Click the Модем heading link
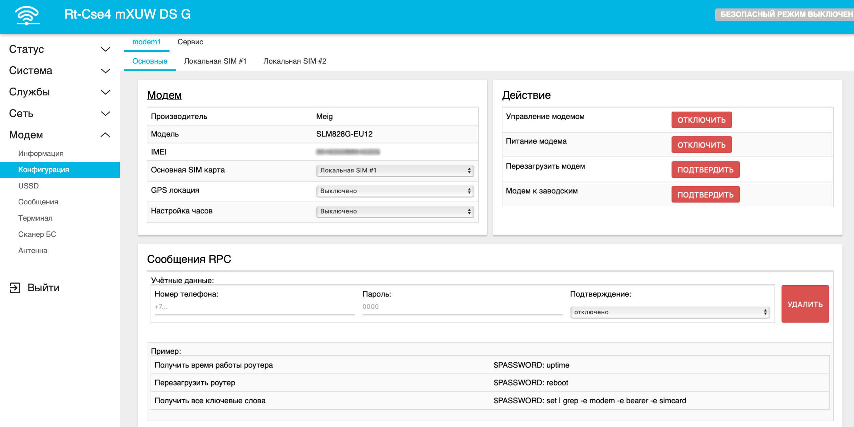 tap(164, 95)
